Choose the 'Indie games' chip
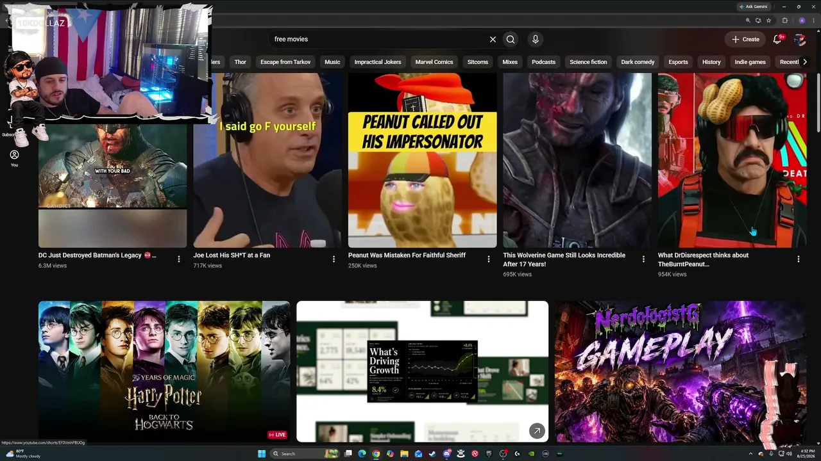The image size is (821, 461). point(750,62)
